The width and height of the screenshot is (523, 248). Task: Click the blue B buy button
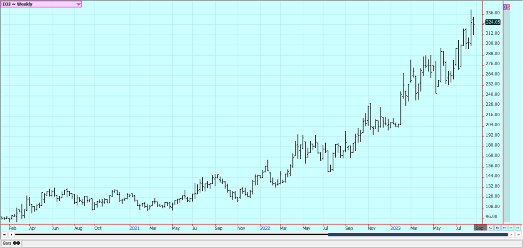[x=505, y=6]
